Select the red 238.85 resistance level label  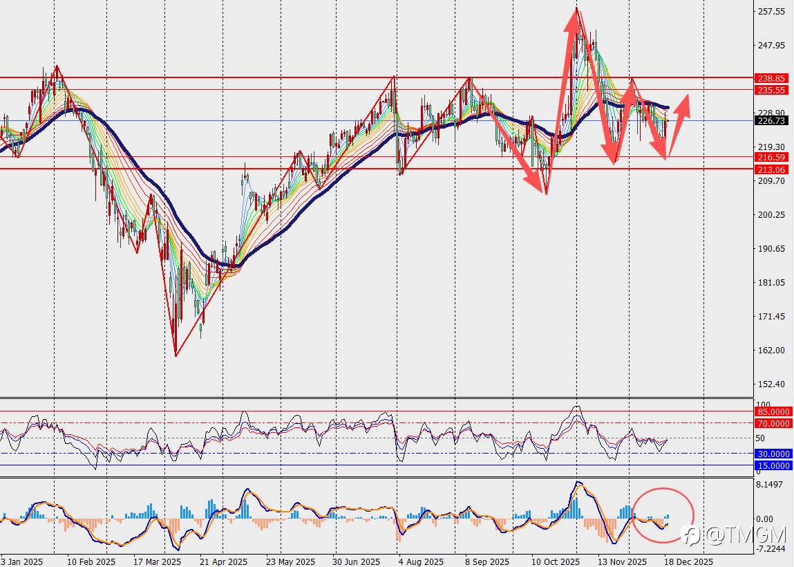coord(771,78)
